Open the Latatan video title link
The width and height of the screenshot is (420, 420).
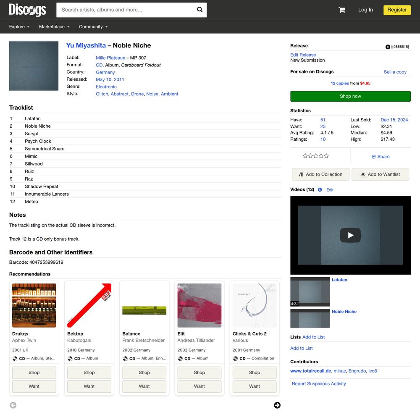[x=339, y=280]
